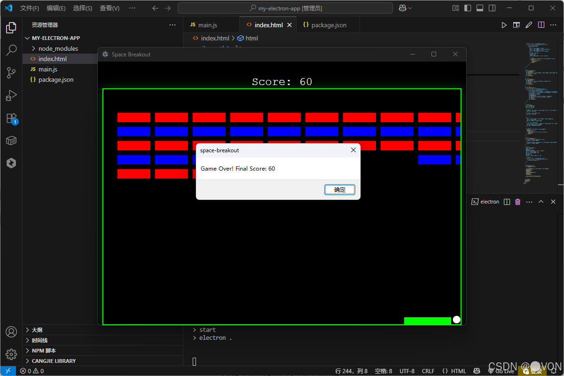This screenshot has height=376, width=564.
Task: Click the my-electron-app command search box
Action: coord(285,8)
